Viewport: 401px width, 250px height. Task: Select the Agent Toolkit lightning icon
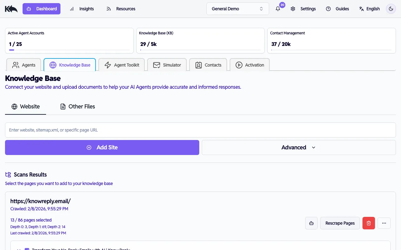point(108,65)
